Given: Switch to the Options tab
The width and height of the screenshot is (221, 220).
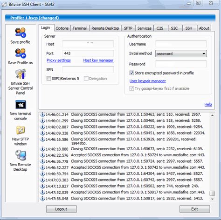Looking at the screenshot, I should [62, 28].
